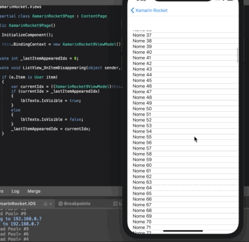
Task: Open the Merge tab below the editor
Action: (34, 191)
